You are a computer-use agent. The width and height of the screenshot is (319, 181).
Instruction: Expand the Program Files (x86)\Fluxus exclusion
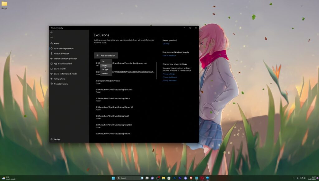point(125,82)
